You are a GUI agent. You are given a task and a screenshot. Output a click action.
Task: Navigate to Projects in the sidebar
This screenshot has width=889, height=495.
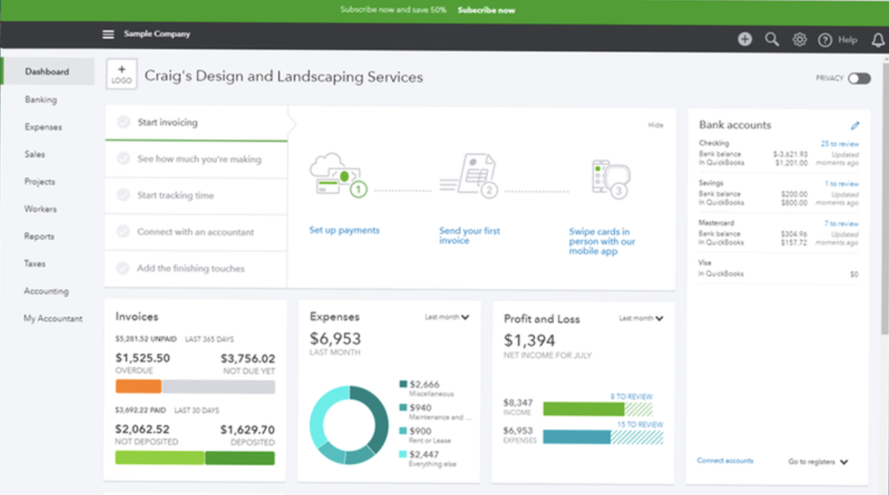[40, 182]
